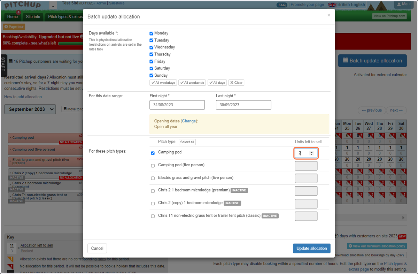Uncheck the Wednesday checkbox
The height and width of the screenshot is (274, 418).
click(x=152, y=47)
